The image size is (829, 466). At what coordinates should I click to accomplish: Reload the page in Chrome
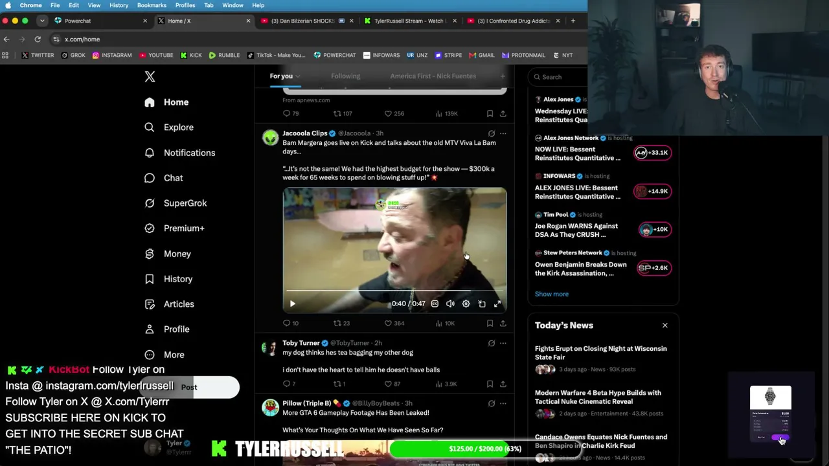coord(38,39)
